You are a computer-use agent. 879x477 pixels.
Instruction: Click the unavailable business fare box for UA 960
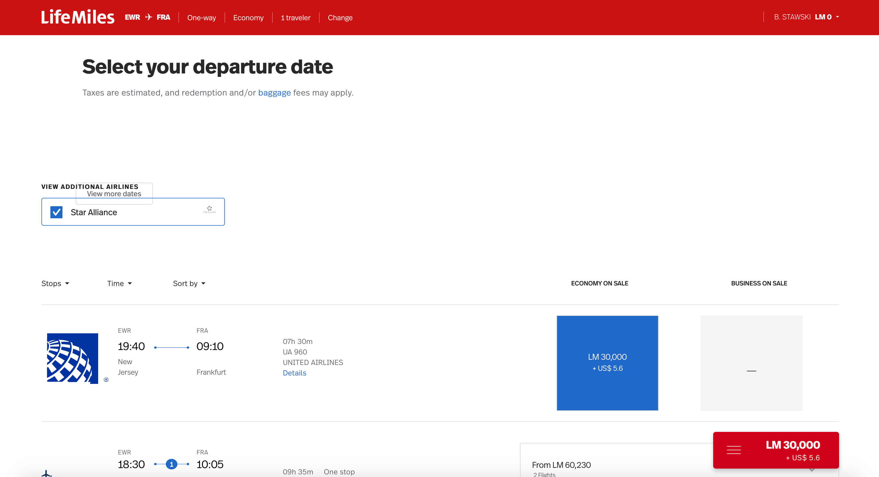(x=751, y=363)
